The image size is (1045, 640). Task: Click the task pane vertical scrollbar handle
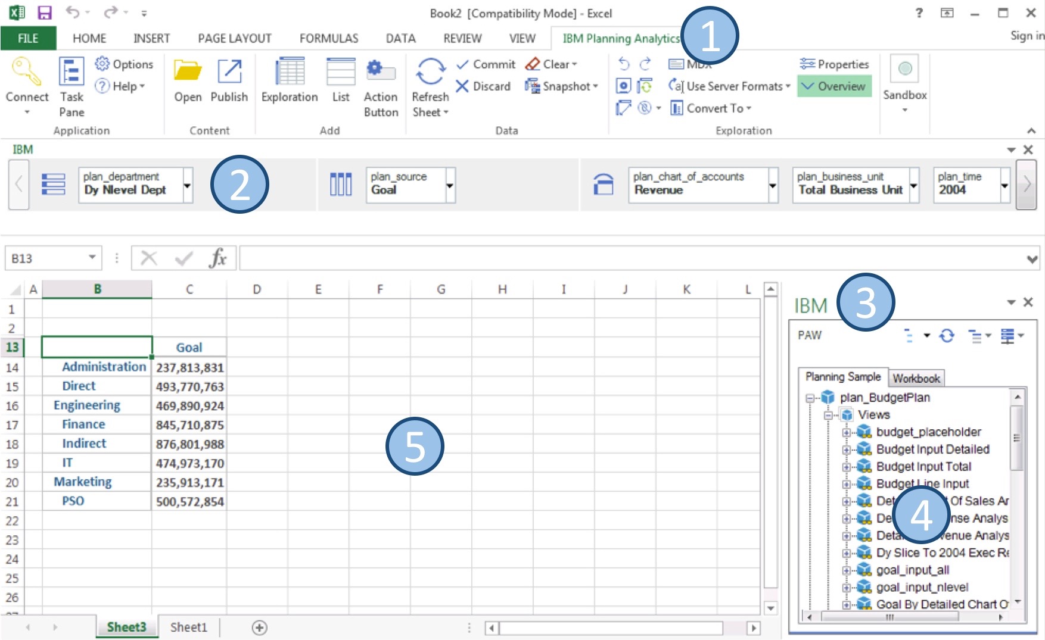click(x=1016, y=438)
